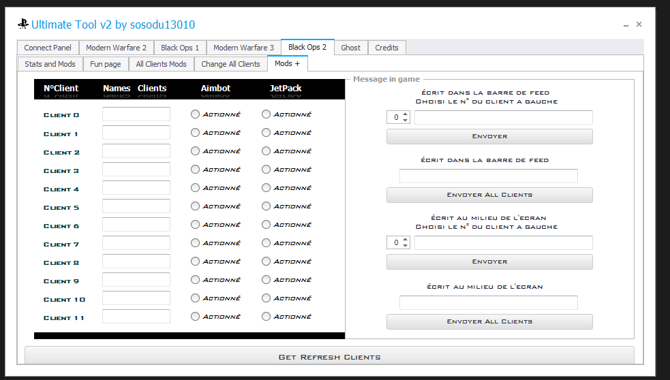Image resolution: width=670 pixels, height=380 pixels.
Task: Decrease client number in middle-screen stepper
Action: [405, 246]
